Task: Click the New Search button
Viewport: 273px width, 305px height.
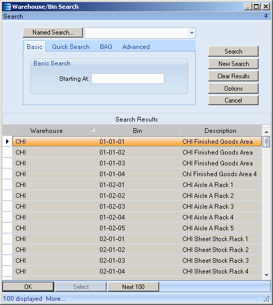Action: point(233,63)
